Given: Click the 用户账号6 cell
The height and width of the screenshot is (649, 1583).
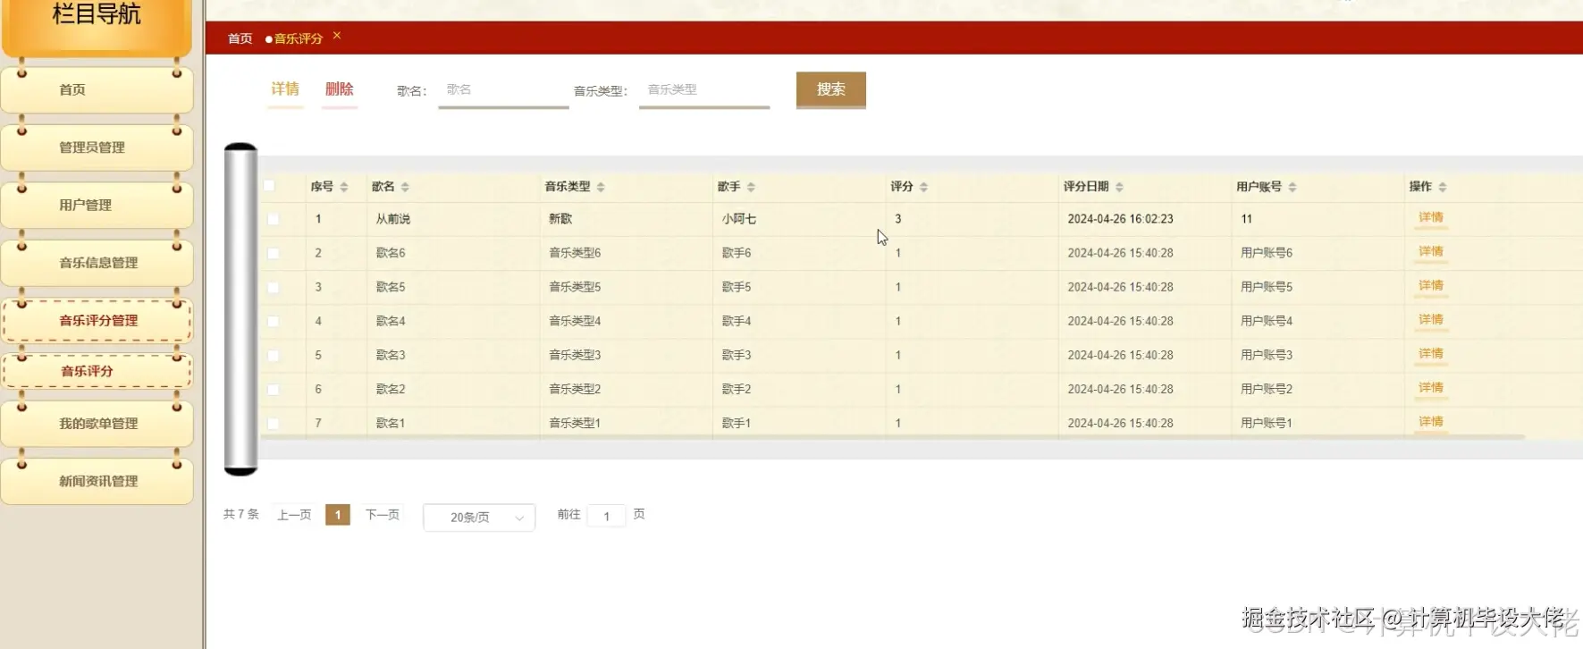Looking at the screenshot, I should pyautogui.click(x=1267, y=253).
